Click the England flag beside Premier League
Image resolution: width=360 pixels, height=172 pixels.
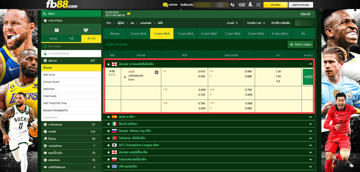(x=114, y=64)
